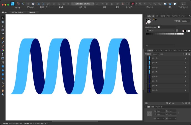Screen dimensions: 191x125
Task: Toggle visibility of fourth curve layer
Action: [185, 72]
